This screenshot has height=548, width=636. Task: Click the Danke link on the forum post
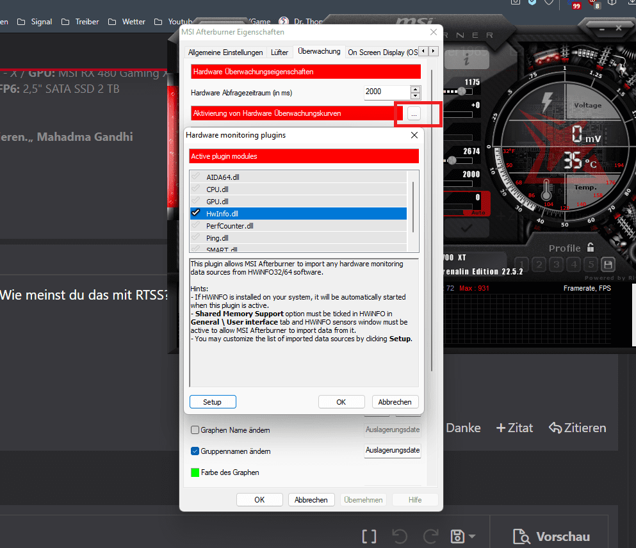pos(463,428)
